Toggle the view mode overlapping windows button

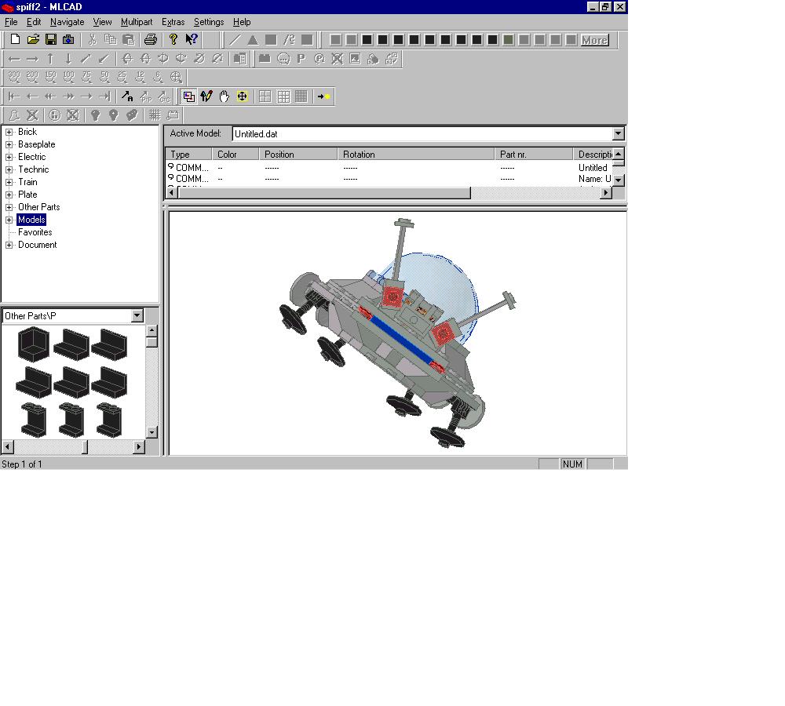[188, 96]
